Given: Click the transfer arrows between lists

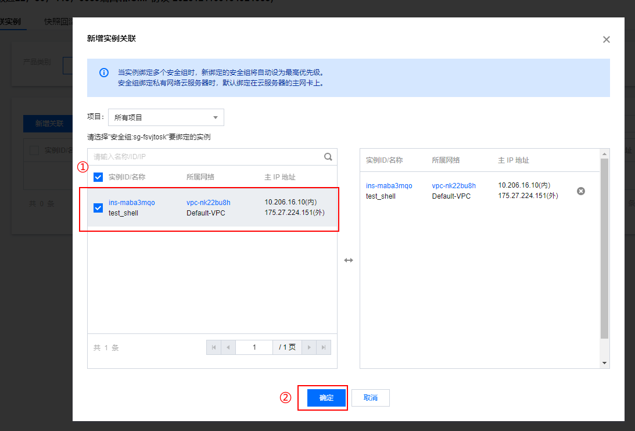Looking at the screenshot, I should (349, 260).
